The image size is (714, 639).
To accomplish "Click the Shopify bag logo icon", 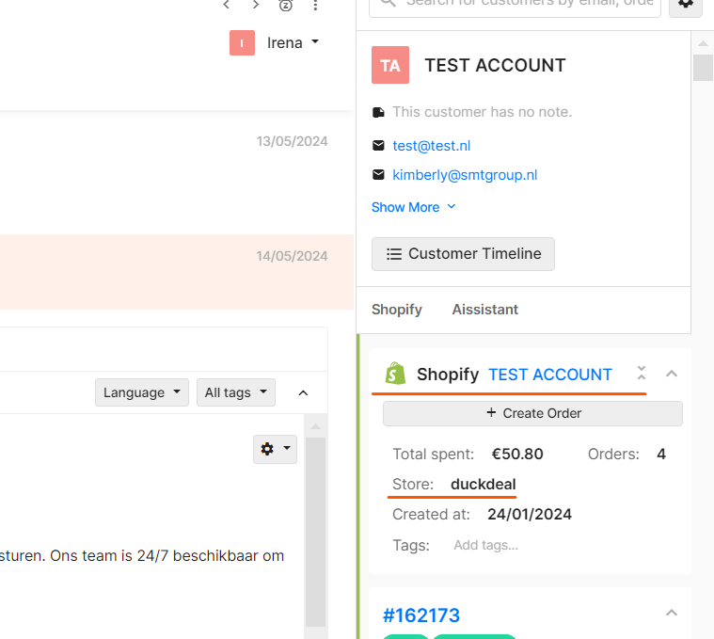I will tap(396, 375).
